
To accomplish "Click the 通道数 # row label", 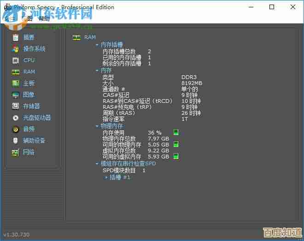I will (114, 89).
